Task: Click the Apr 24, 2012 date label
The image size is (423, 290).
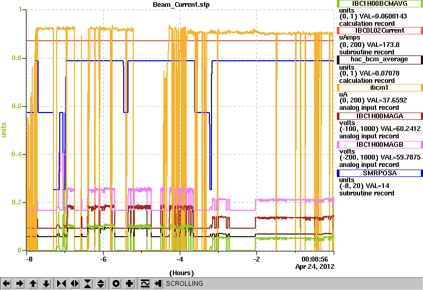Action: (315, 267)
